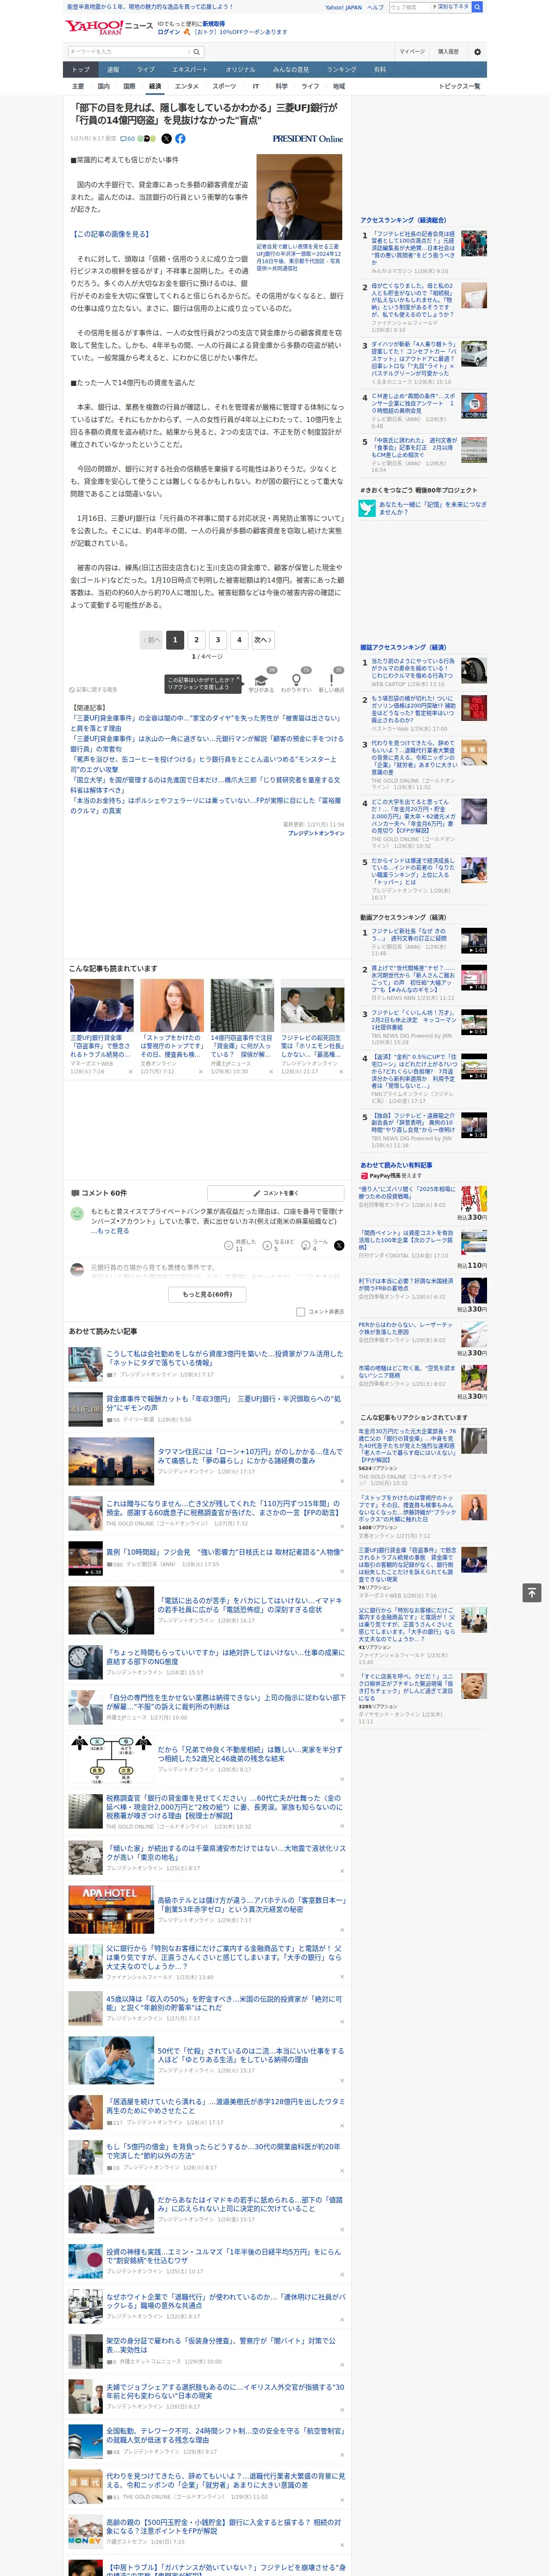This screenshot has height=2576, width=550.
Task: Click コメントを書く button
Action: pyautogui.click(x=275, y=1193)
